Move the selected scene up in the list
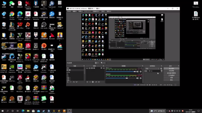202x113 pixels. 74,82
